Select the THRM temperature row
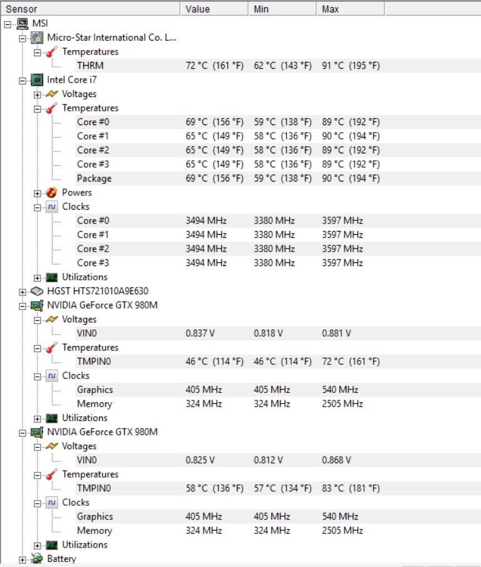Image resolution: width=481 pixels, height=567 pixels. tap(278, 66)
